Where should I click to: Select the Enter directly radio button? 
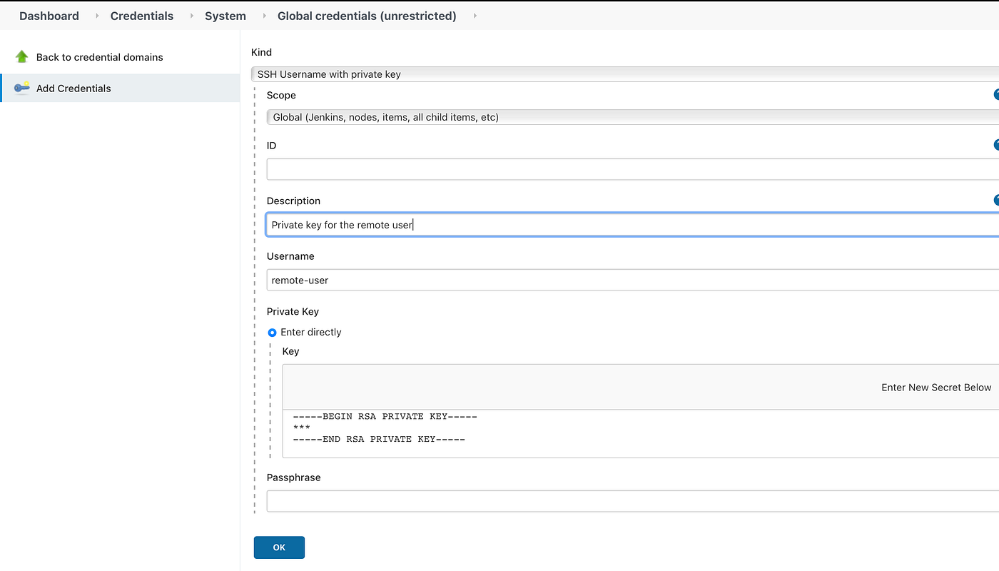tap(272, 333)
